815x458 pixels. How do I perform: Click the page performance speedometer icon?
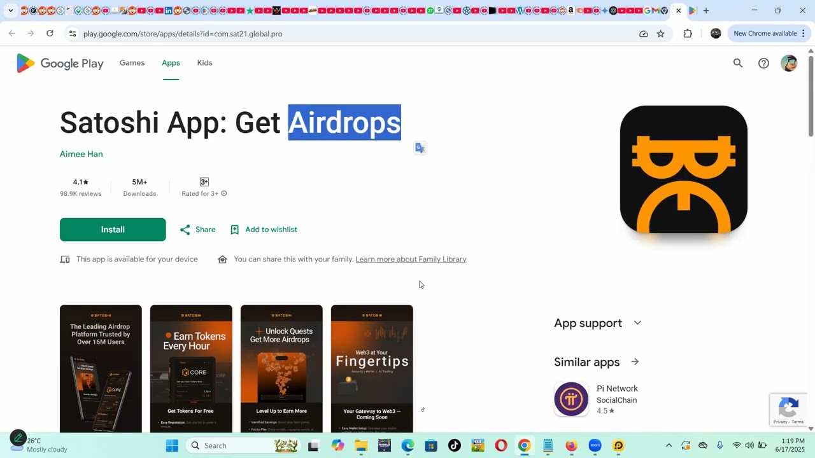point(644,34)
